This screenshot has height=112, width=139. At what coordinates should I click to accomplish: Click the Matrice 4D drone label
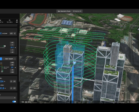click(78, 11)
